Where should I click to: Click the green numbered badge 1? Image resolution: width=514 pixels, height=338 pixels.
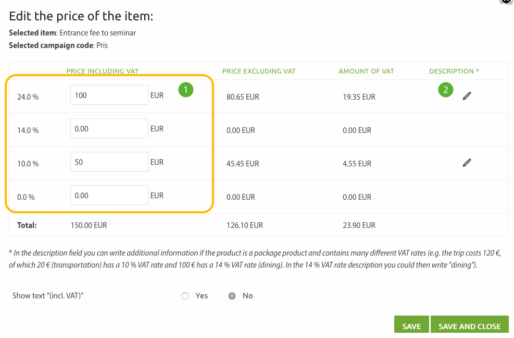pyautogui.click(x=185, y=90)
